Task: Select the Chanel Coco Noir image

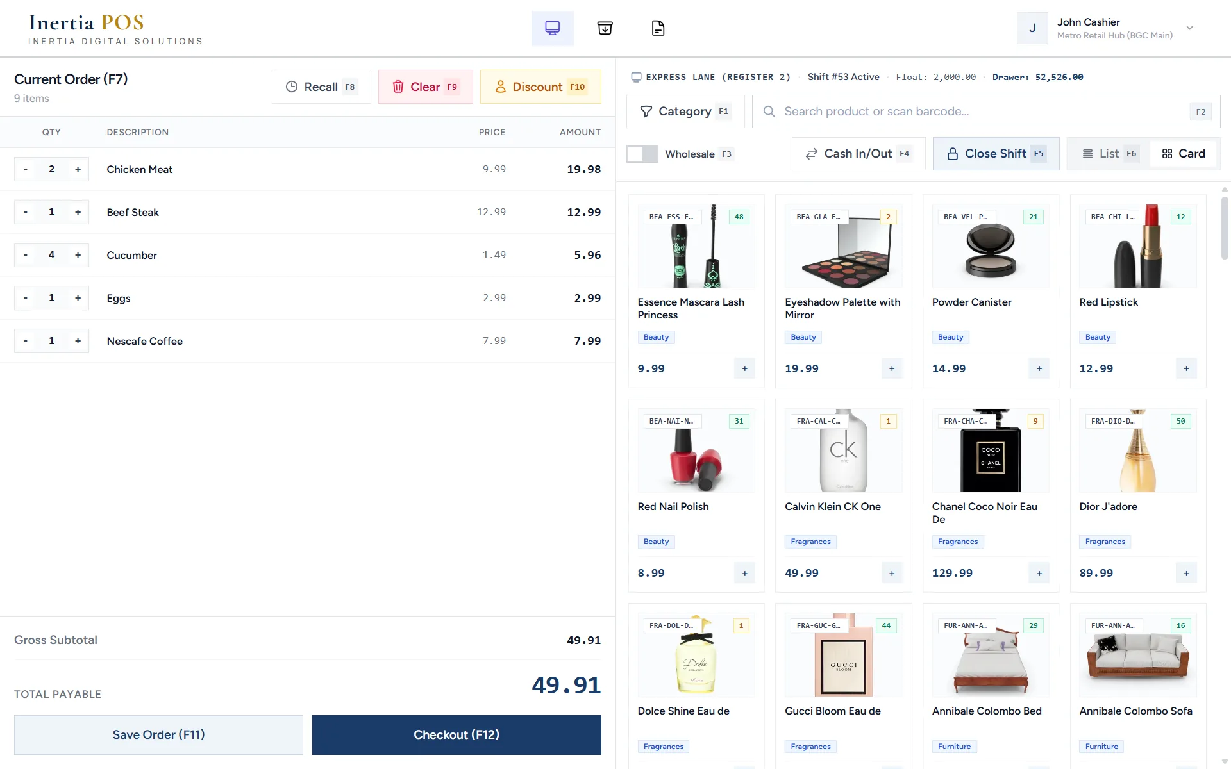Action: point(991,451)
